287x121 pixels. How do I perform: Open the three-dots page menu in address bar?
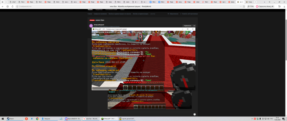[241, 6]
